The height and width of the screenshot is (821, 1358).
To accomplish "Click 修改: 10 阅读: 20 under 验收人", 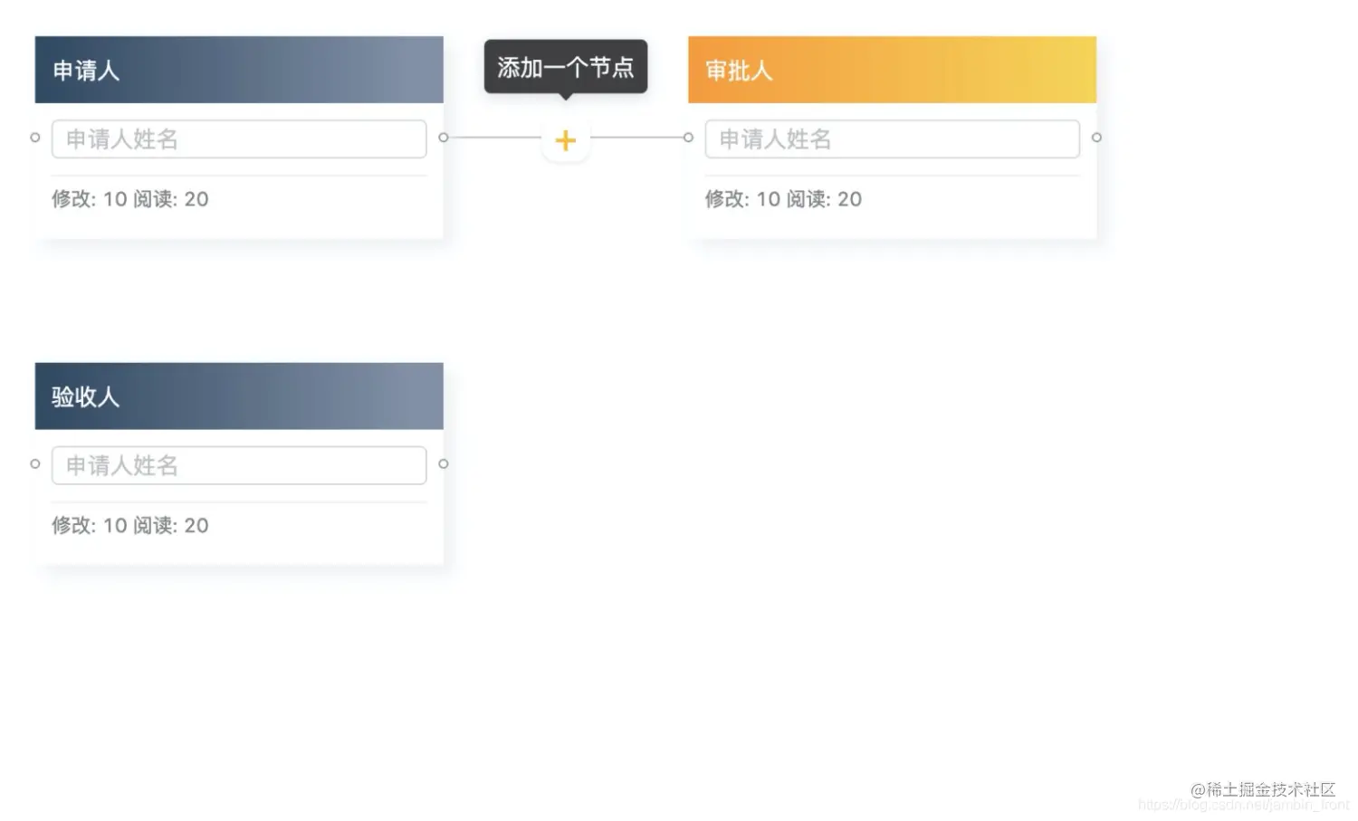I will tap(129, 525).
